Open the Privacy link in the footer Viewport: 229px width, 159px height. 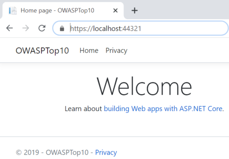pyautogui.click(x=106, y=152)
